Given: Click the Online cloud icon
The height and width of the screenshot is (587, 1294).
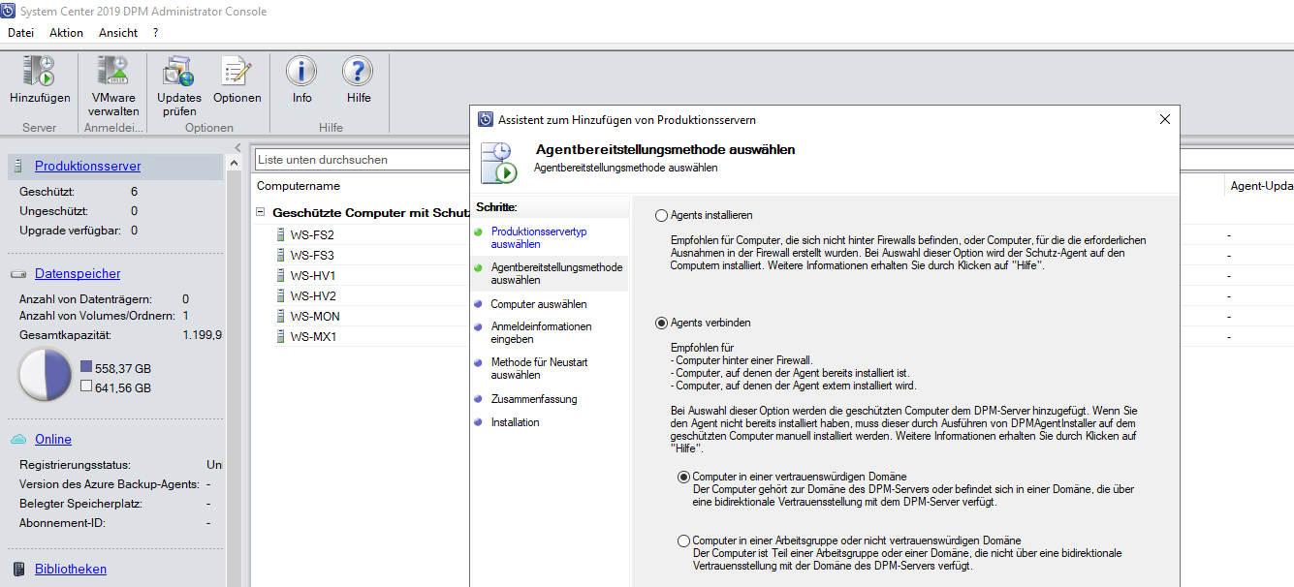Looking at the screenshot, I should tap(19, 439).
